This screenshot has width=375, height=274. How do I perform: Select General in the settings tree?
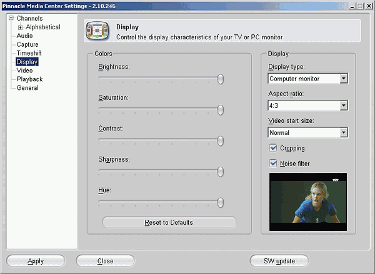pos(27,87)
